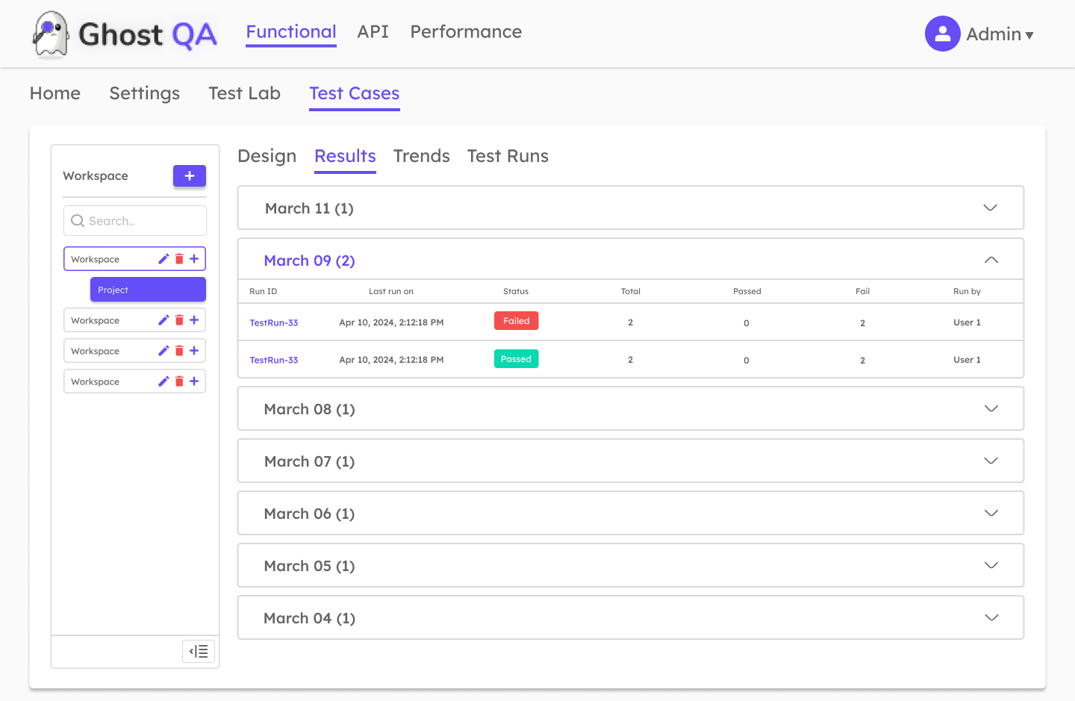1075x701 pixels.
Task: Click the Ghost QA ghost logo
Action: (x=51, y=34)
